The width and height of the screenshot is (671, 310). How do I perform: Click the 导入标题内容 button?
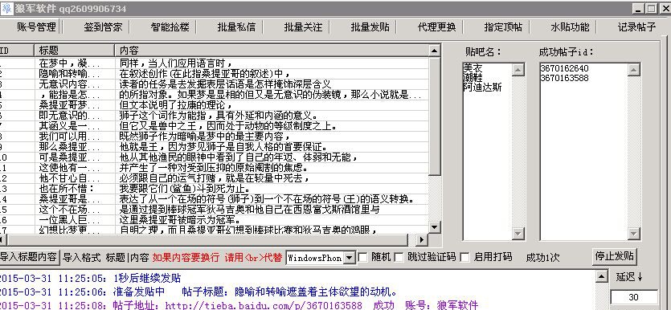pos(29,257)
